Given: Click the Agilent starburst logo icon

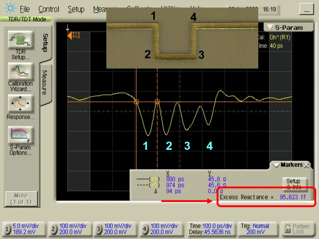Looking at the screenshot, I should [10, 8].
